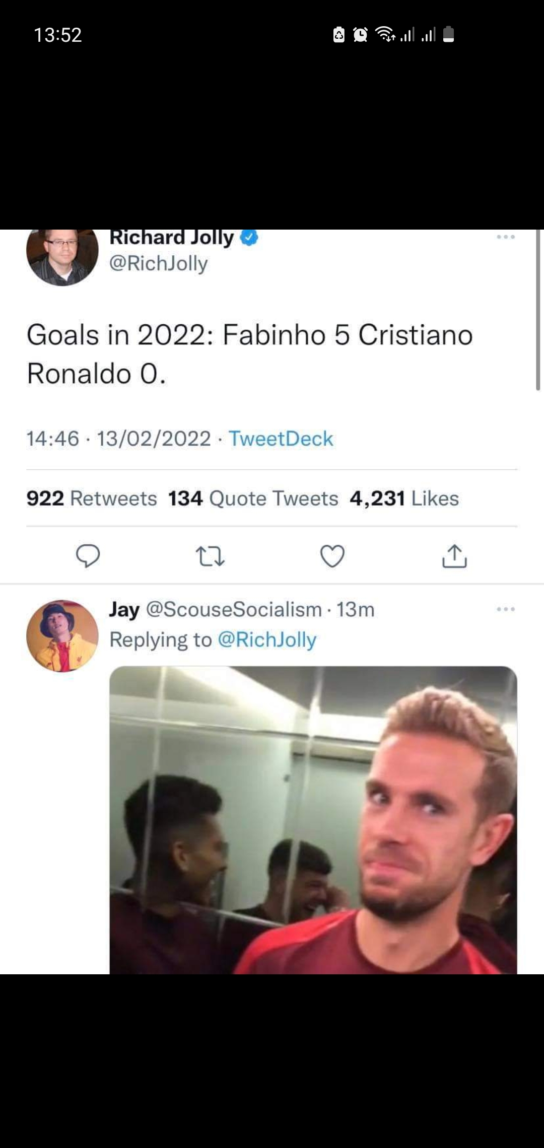The width and height of the screenshot is (544, 1148).
Task: Tap the share upload icon
Action: click(454, 556)
